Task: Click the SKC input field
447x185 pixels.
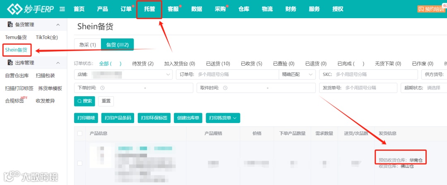Action: [368, 75]
